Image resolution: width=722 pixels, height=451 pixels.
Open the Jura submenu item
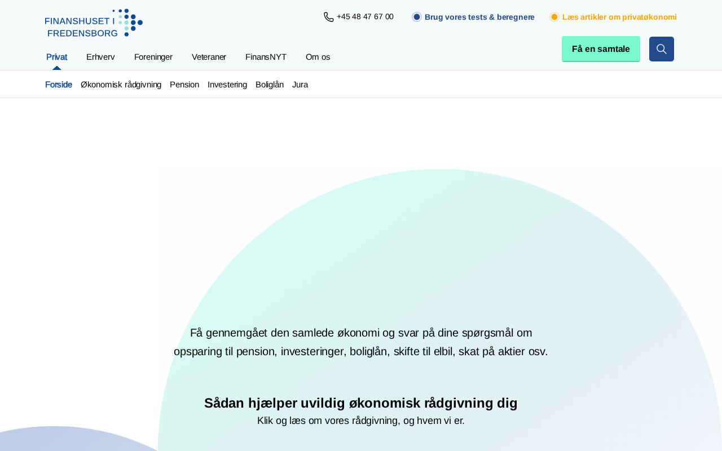coord(300,85)
